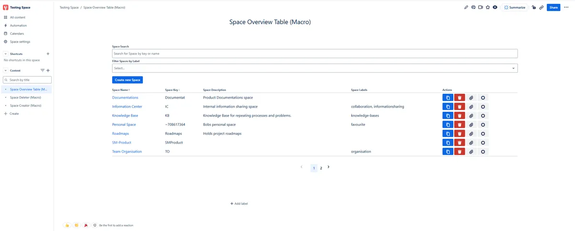
Task: Open settings gear for Information Center row
Action: 483,107
